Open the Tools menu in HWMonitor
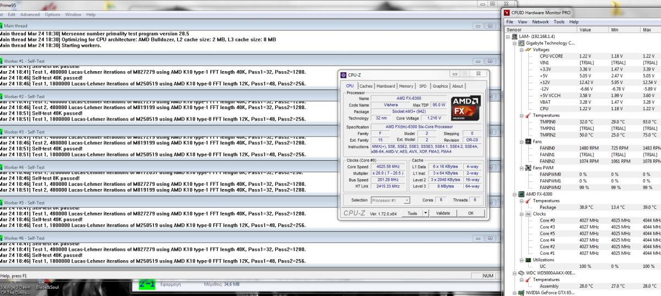The width and height of the screenshot is (661, 296). [x=559, y=22]
